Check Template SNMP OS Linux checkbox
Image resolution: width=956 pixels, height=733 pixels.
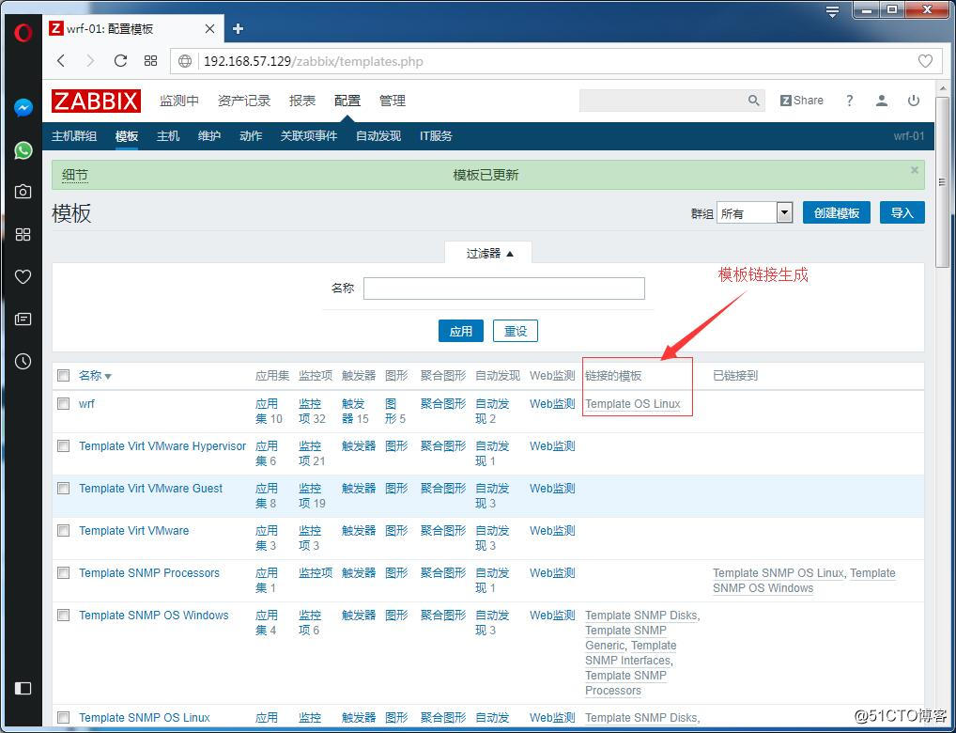pyautogui.click(x=64, y=718)
